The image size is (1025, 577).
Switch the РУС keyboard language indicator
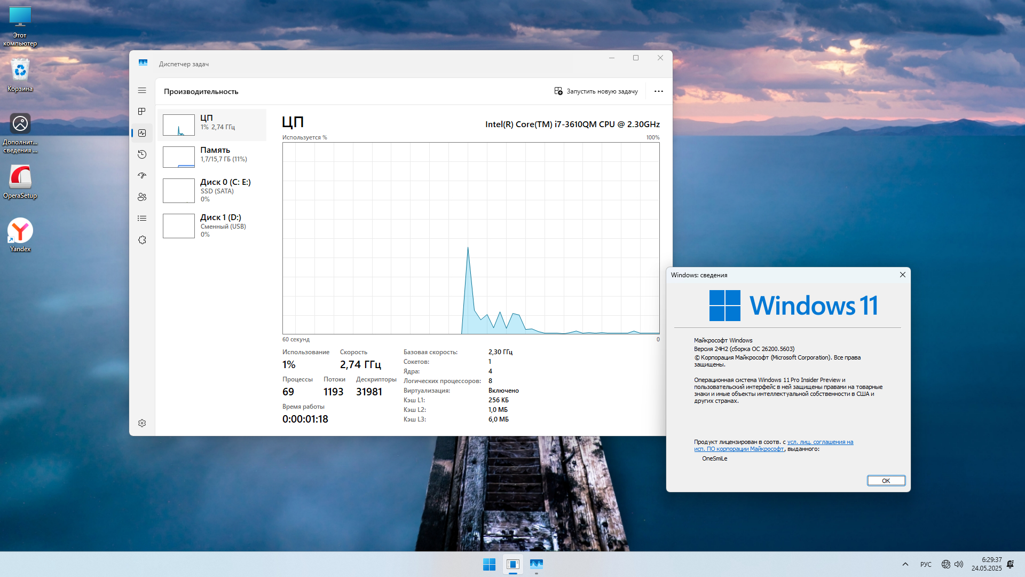(926, 564)
